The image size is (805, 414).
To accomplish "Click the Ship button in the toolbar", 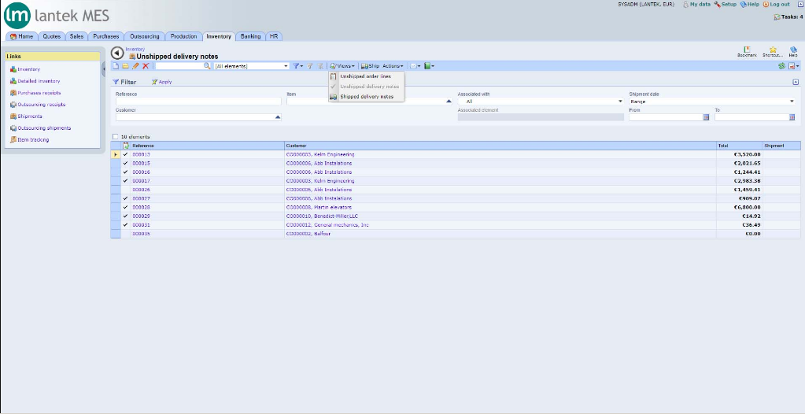I will [x=370, y=66].
